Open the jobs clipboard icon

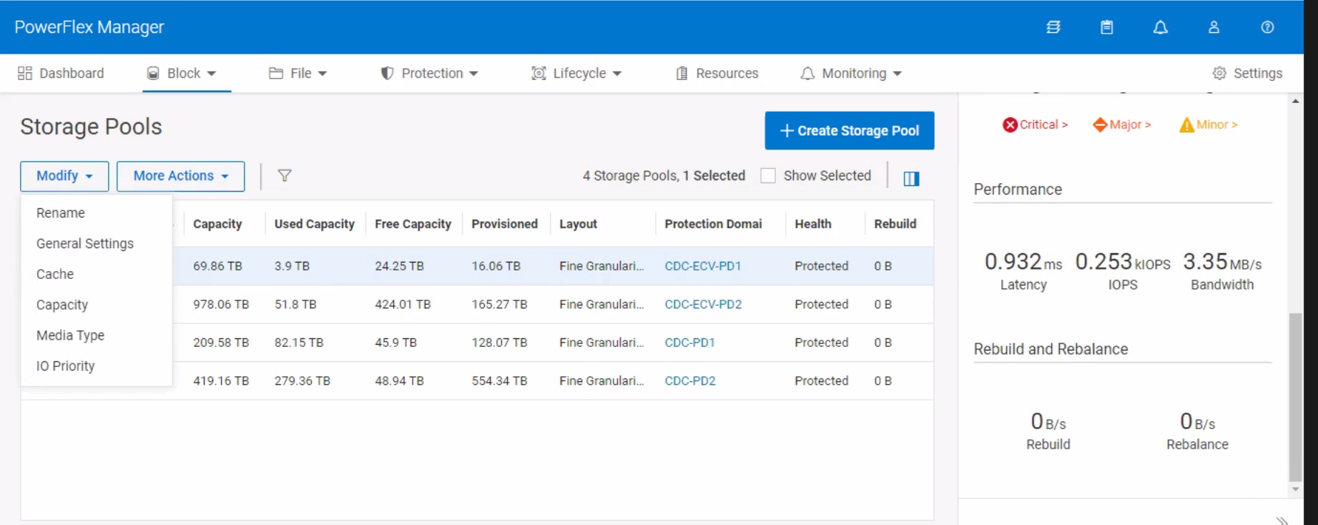(1106, 27)
